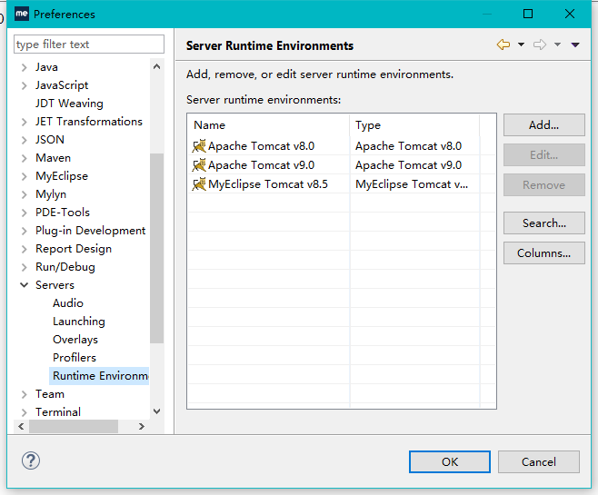598x495 pixels.
Task: Click the type filter text field
Action: [89, 45]
